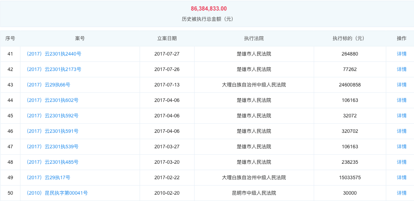
Task: Open case link (2010)昆民执字第00041号
Action: tap(57, 193)
